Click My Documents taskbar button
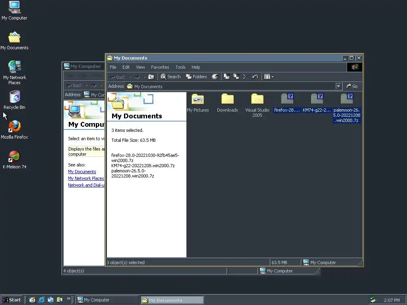Viewport: 407px width, 305px height. [x=172, y=300]
